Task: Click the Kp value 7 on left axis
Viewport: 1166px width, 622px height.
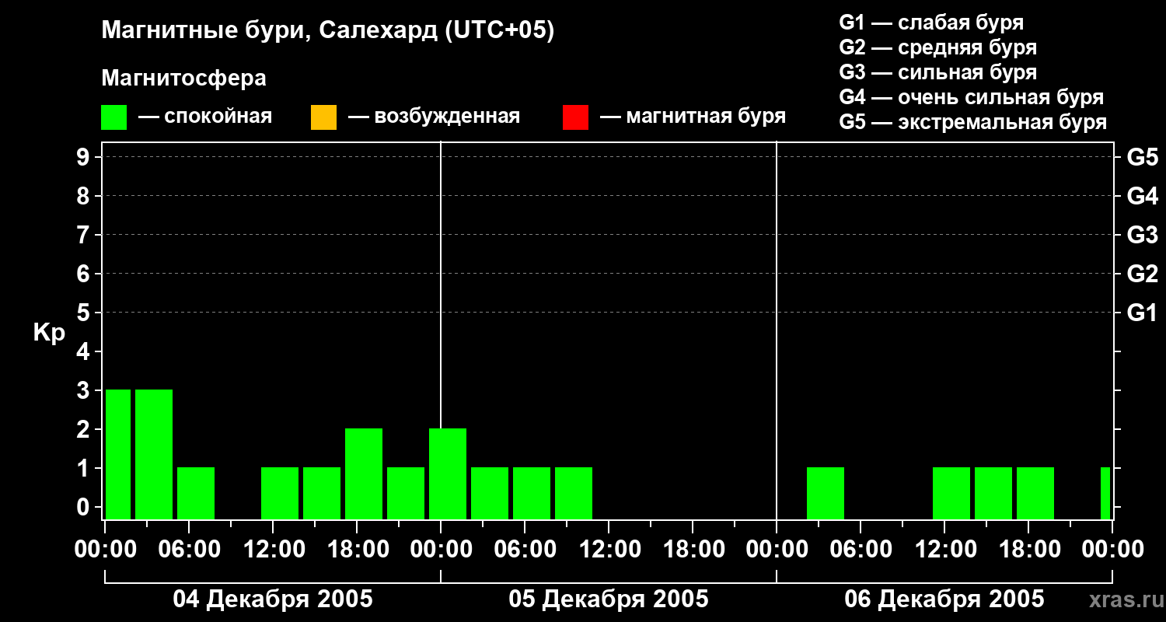Action: (84, 235)
